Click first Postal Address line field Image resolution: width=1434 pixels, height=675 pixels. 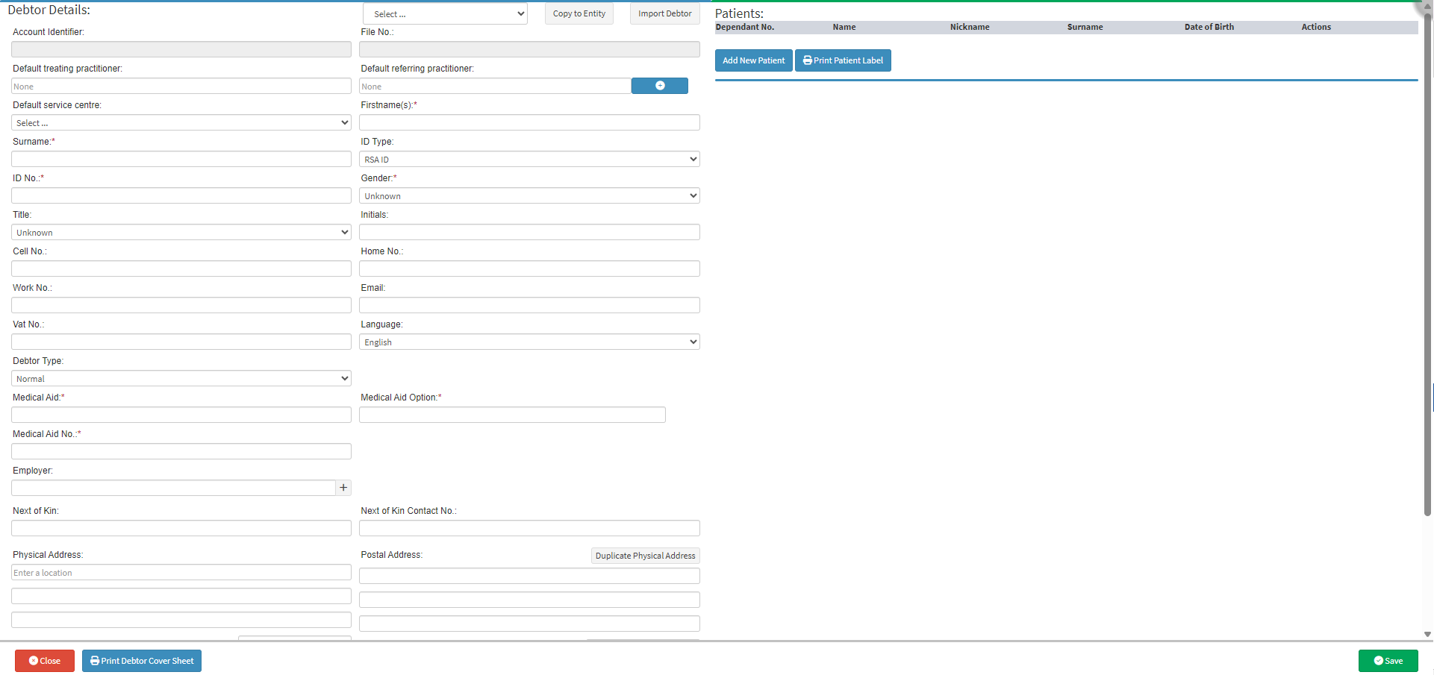[529, 576]
